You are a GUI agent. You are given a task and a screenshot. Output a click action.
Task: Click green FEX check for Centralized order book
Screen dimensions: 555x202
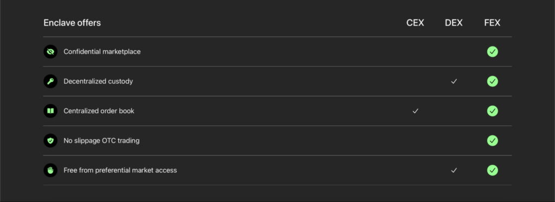(492, 111)
